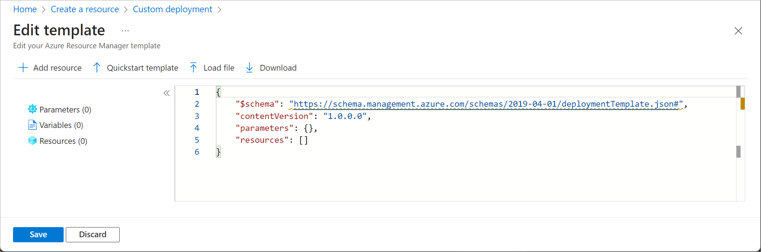761x252 pixels.
Task: Select Parameters (0) in the tree
Action: [65, 110]
